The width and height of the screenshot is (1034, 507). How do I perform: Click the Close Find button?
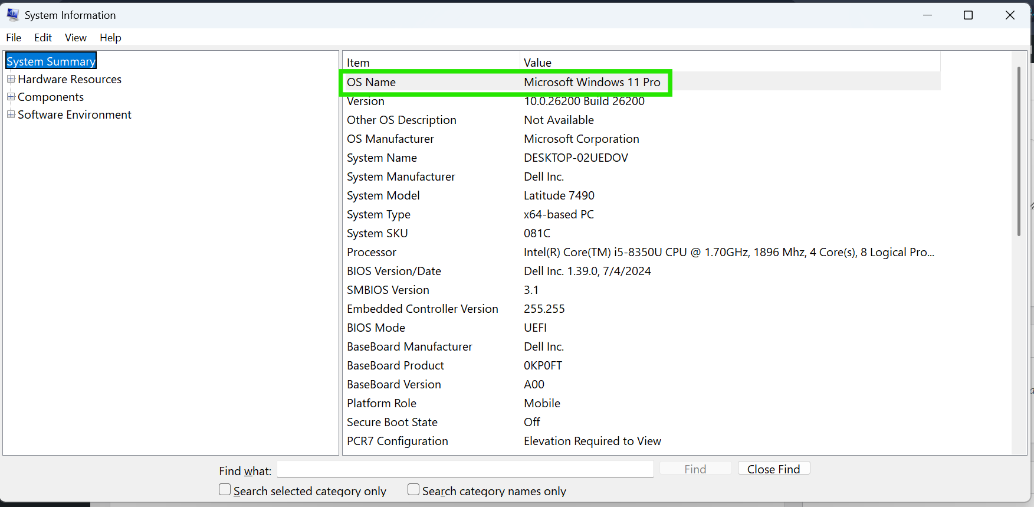click(773, 469)
